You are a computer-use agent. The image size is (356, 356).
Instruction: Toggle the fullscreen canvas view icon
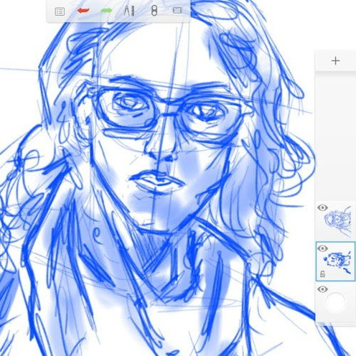point(177,11)
